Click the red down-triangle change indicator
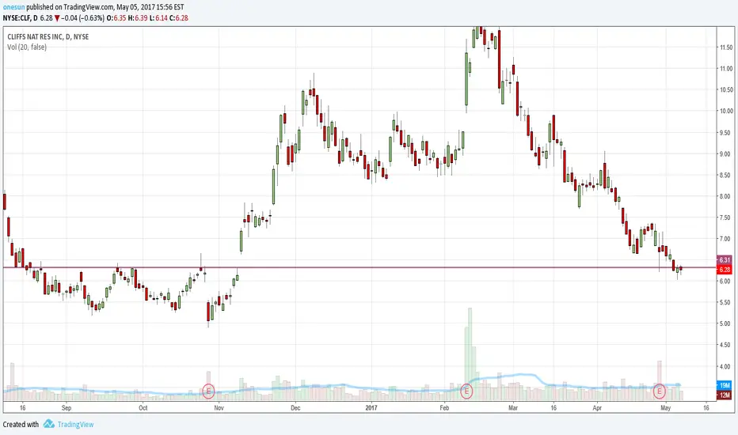Image resolution: width=738 pixels, height=435 pixels. coord(57,18)
